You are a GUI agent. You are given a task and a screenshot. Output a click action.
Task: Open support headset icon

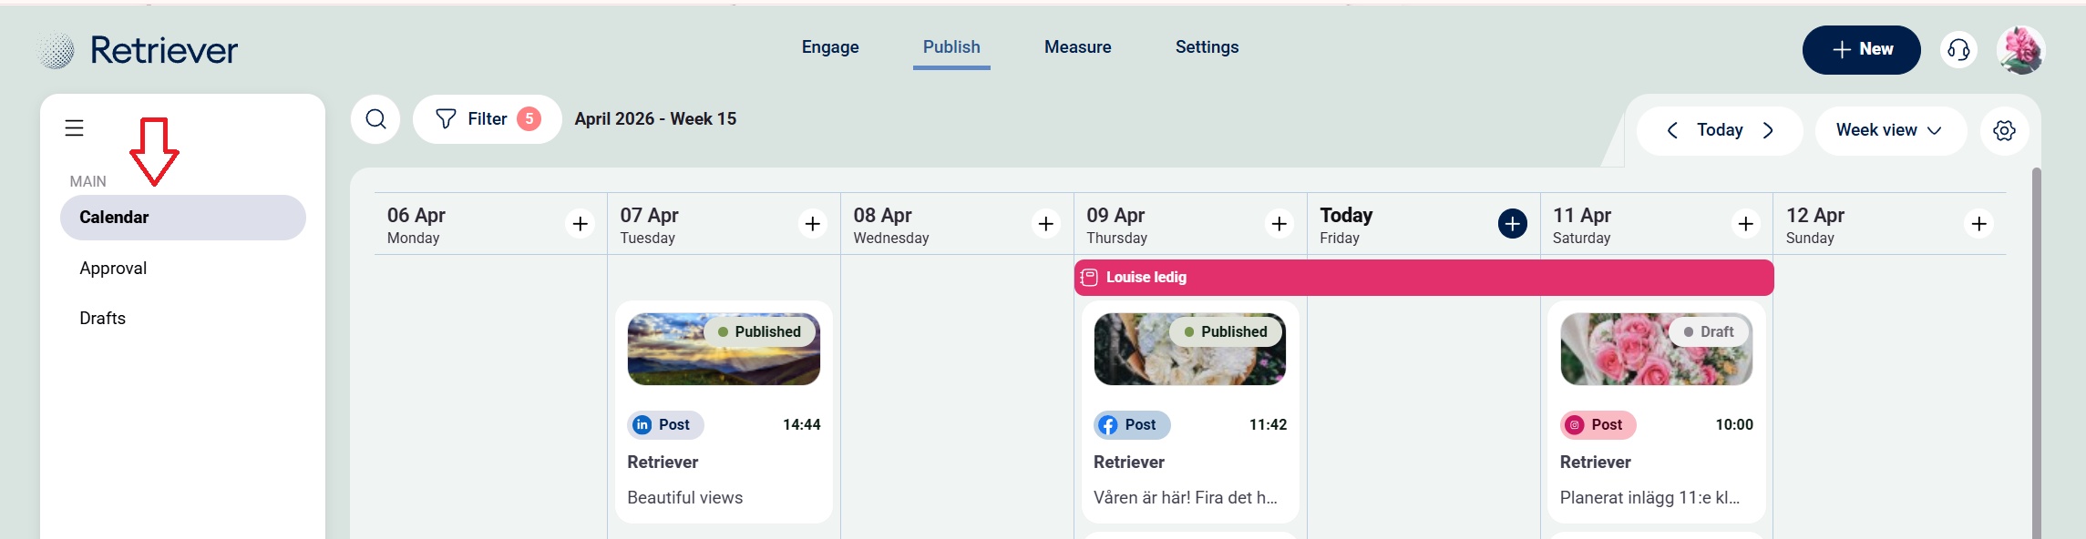coord(1958,49)
